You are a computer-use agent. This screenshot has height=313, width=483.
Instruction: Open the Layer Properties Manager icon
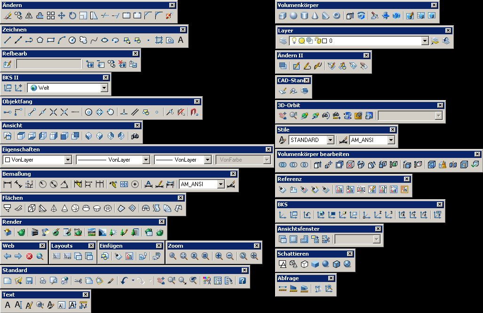click(x=283, y=41)
